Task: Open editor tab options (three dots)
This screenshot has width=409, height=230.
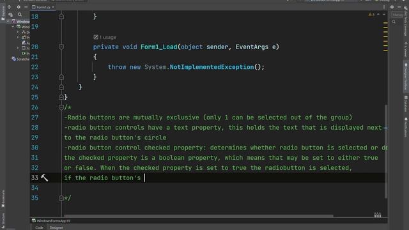Action: pyautogui.click(x=384, y=7)
